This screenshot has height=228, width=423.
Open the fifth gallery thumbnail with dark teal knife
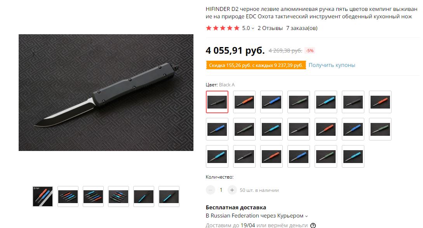point(143,196)
